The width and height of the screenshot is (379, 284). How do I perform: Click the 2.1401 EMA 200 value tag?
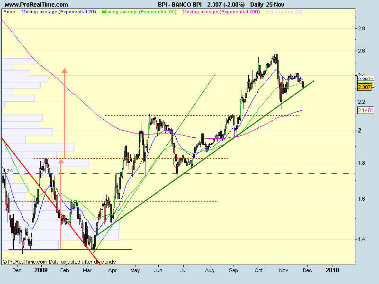click(x=365, y=110)
